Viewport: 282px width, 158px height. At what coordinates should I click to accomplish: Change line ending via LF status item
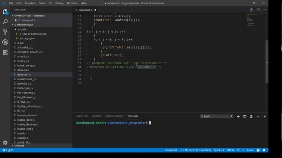click(x=238, y=150)
